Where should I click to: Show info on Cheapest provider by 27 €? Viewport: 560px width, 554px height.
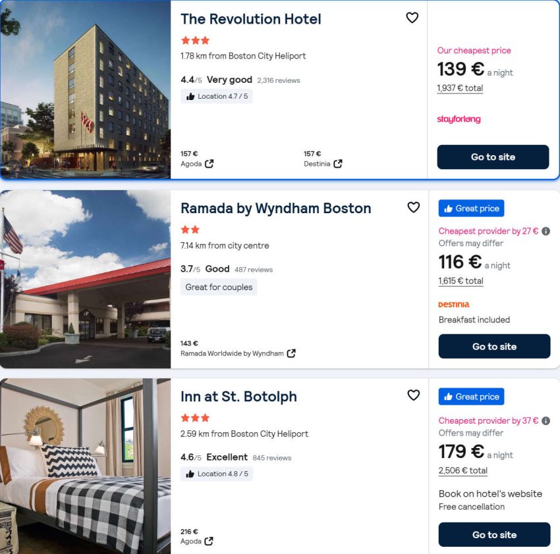(546, 232)
